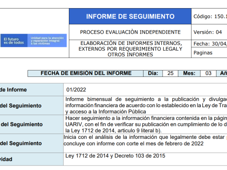Viewport: 227px width, 170px height.
Task: Select 'concluye con informe con corte' line
Action: tap(133, 144)
